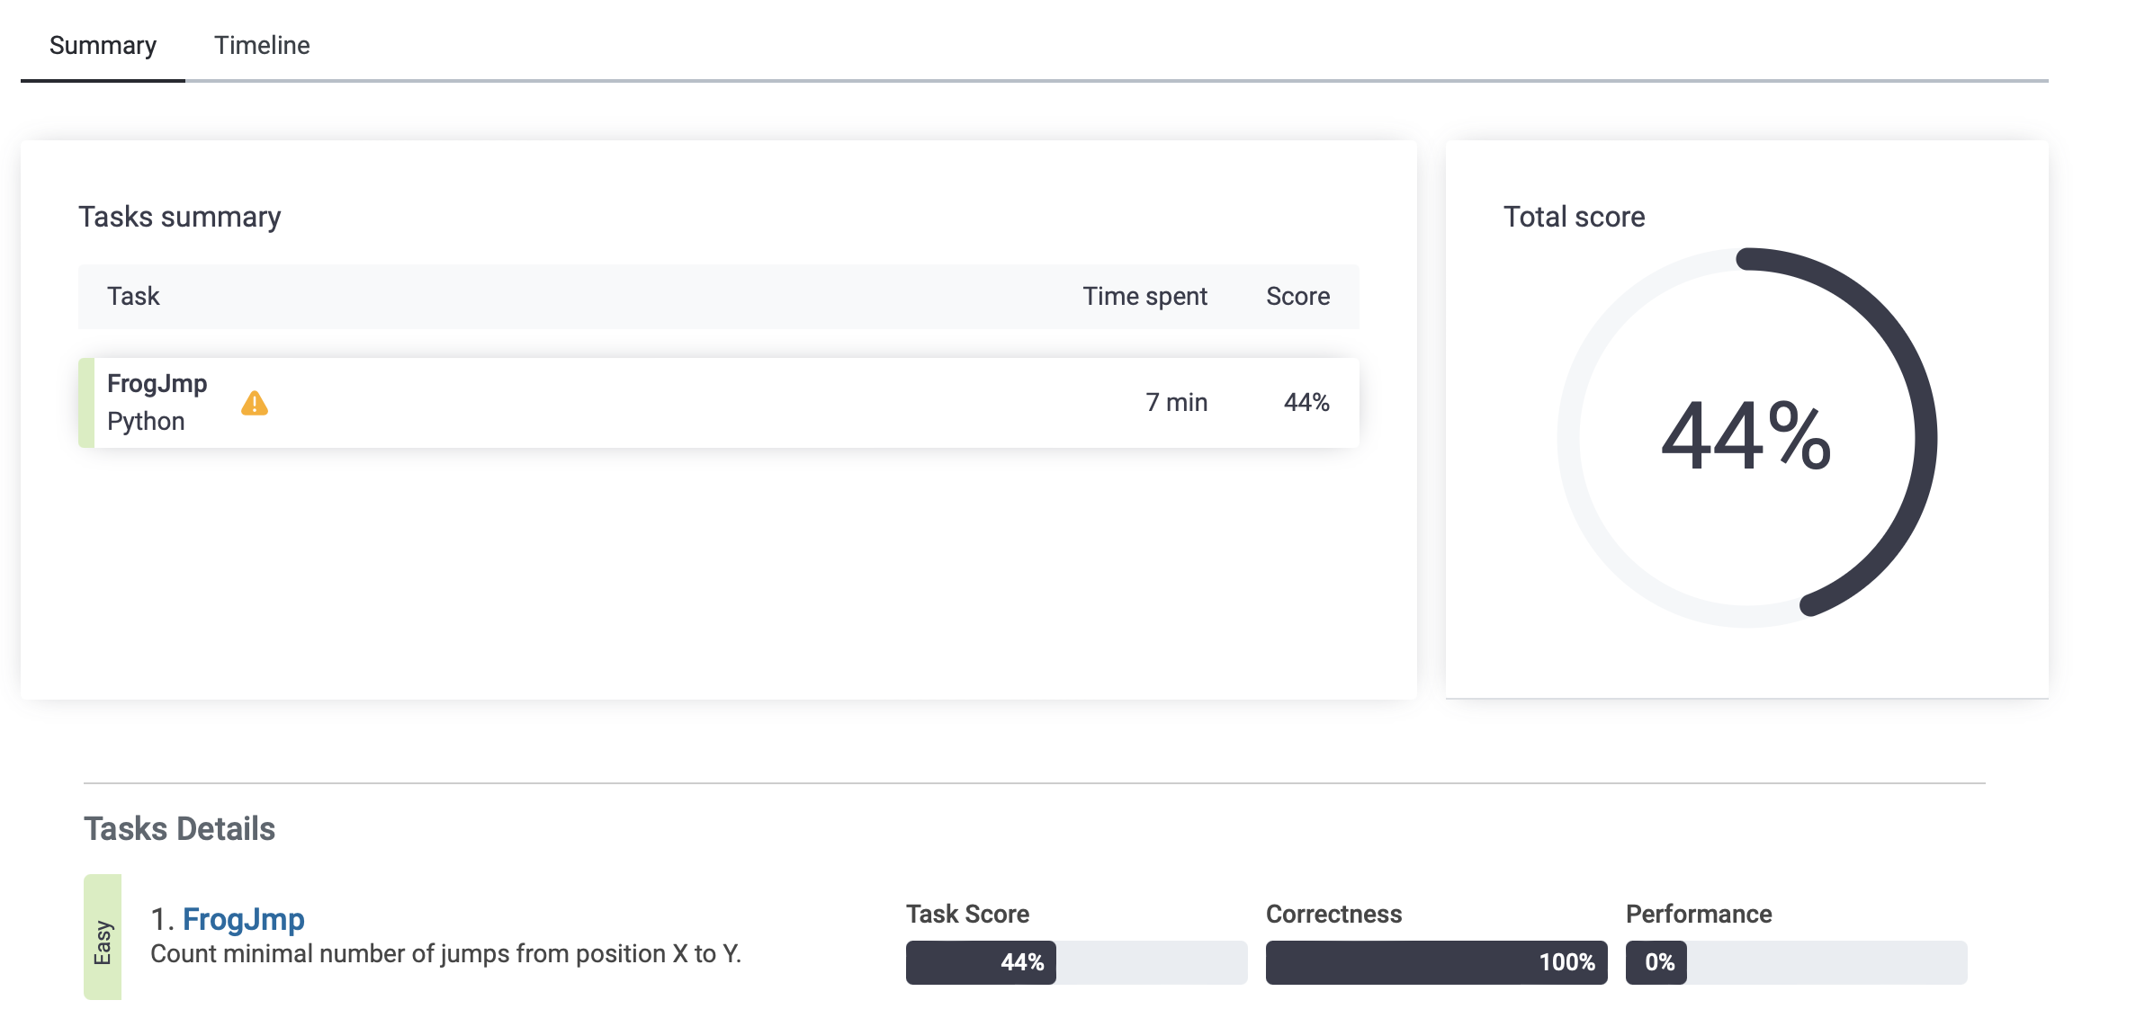Image resolution: width=2145 pixels, height=1027 pixels.
Task: Click the FrogJmp Python task row
Action: pos(630,403)
